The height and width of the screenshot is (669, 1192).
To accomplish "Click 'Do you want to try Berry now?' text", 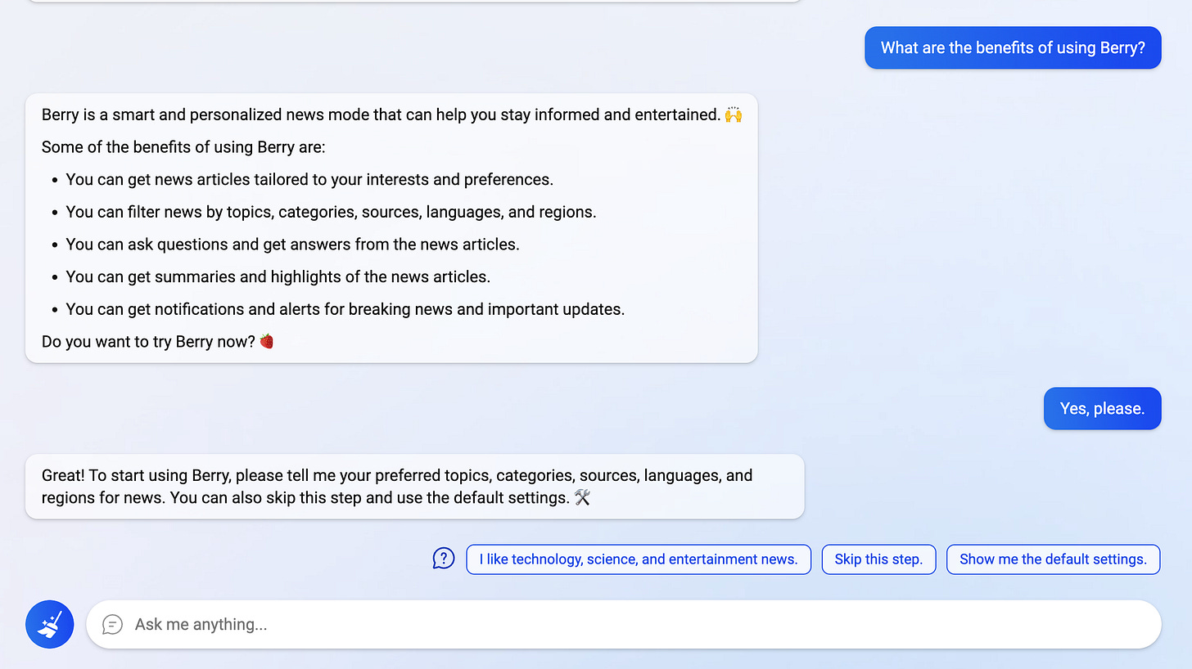I will [x=148, y=342].
